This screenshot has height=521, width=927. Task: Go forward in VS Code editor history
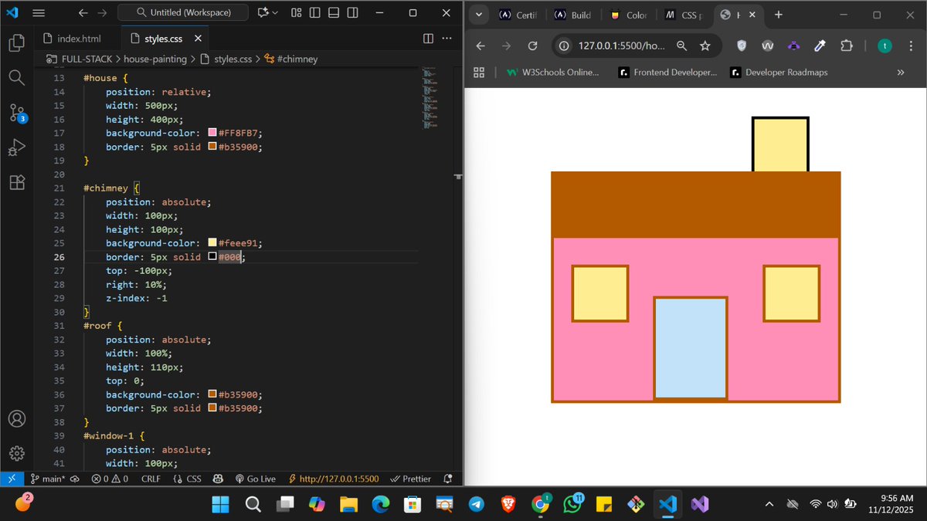pos(102,13)
